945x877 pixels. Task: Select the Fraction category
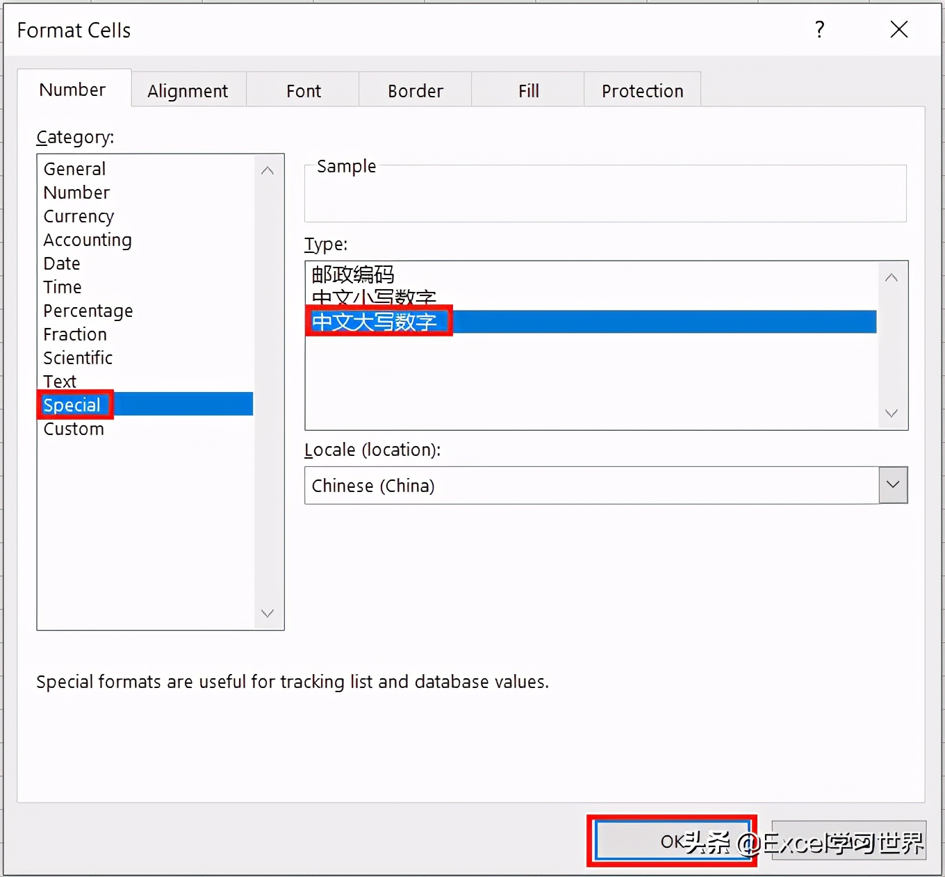(x=145, y=334)
